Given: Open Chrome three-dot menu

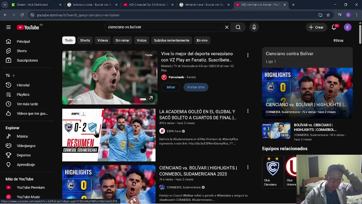Looking at the screenshot, I should coord(356,15).
